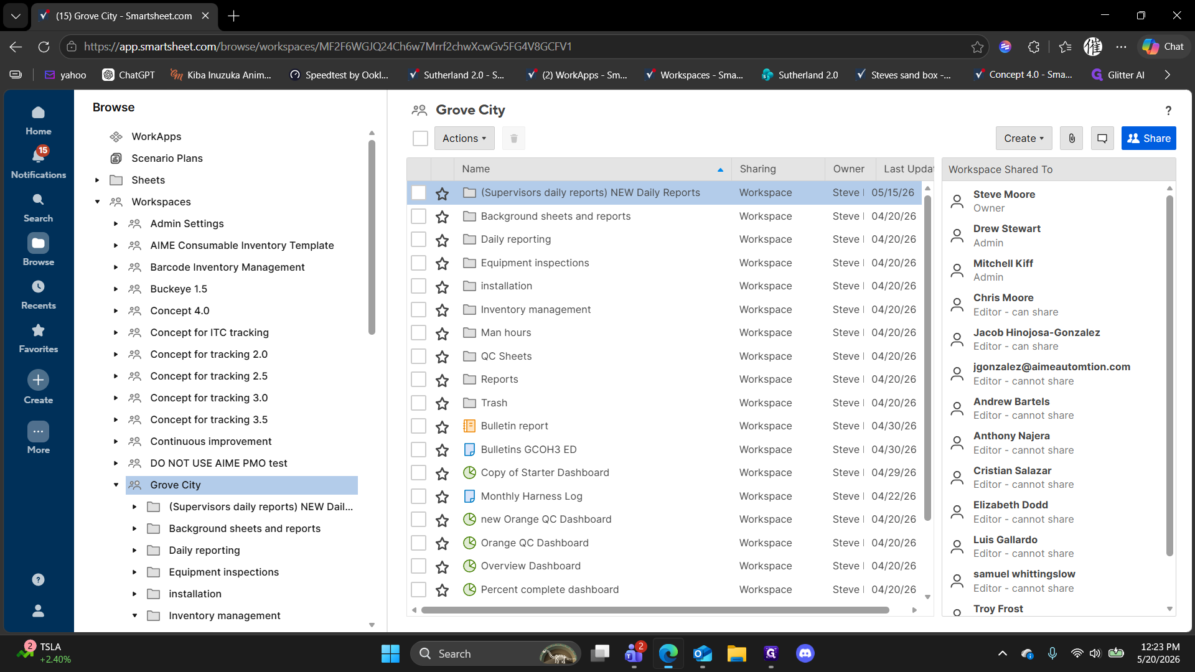Viewport: 1195px width, 672px height.
Task: Select Continuous improvement workspace in tree
Action: (x=211, y=442)
